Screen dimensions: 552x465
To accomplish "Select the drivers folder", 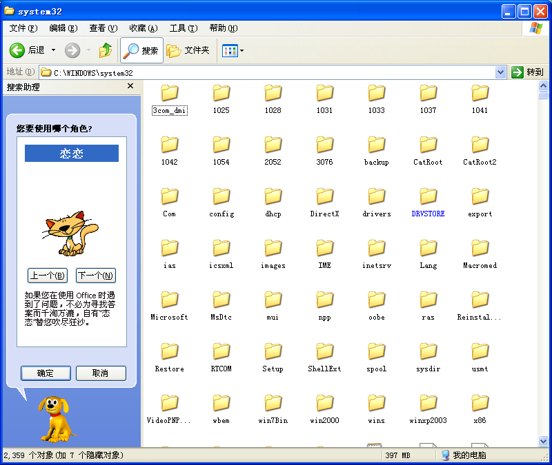I will (x=376, y=203).
